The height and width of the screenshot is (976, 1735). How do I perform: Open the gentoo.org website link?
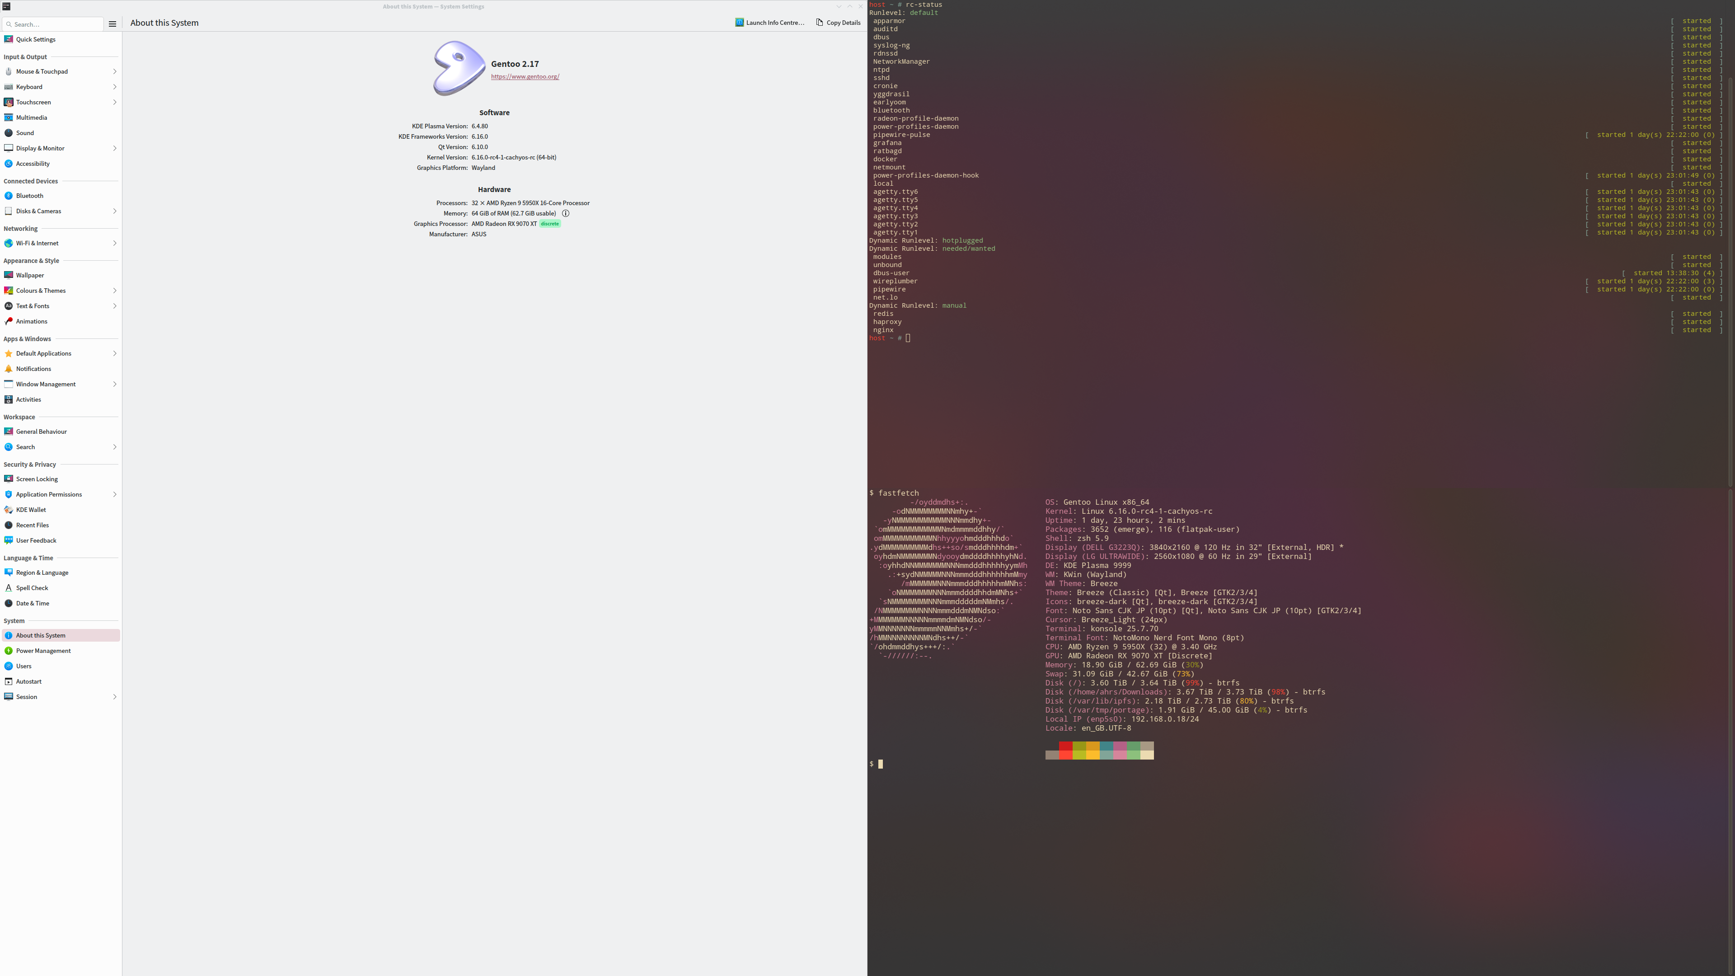point(525,77)
